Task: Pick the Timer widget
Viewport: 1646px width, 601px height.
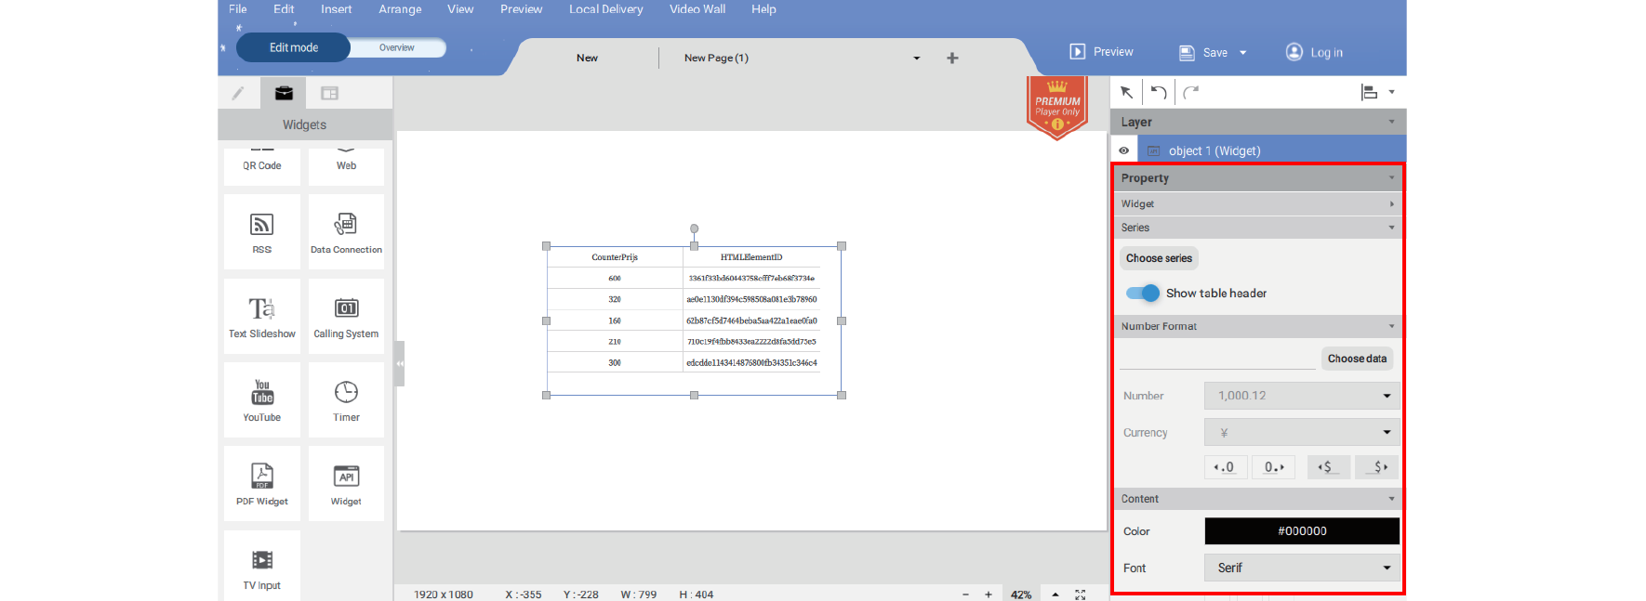Action: click(x=346, y=399)
